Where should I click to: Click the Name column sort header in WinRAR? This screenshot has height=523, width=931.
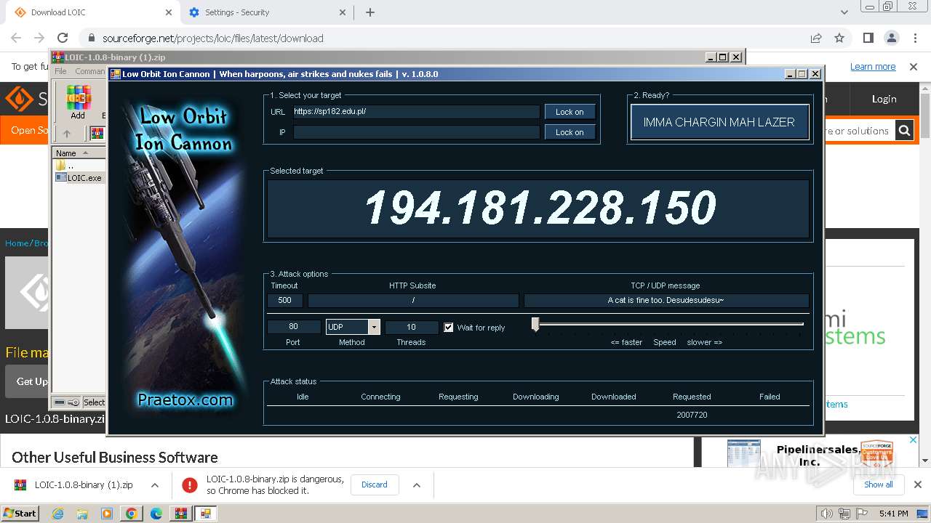tap(79, 153)
